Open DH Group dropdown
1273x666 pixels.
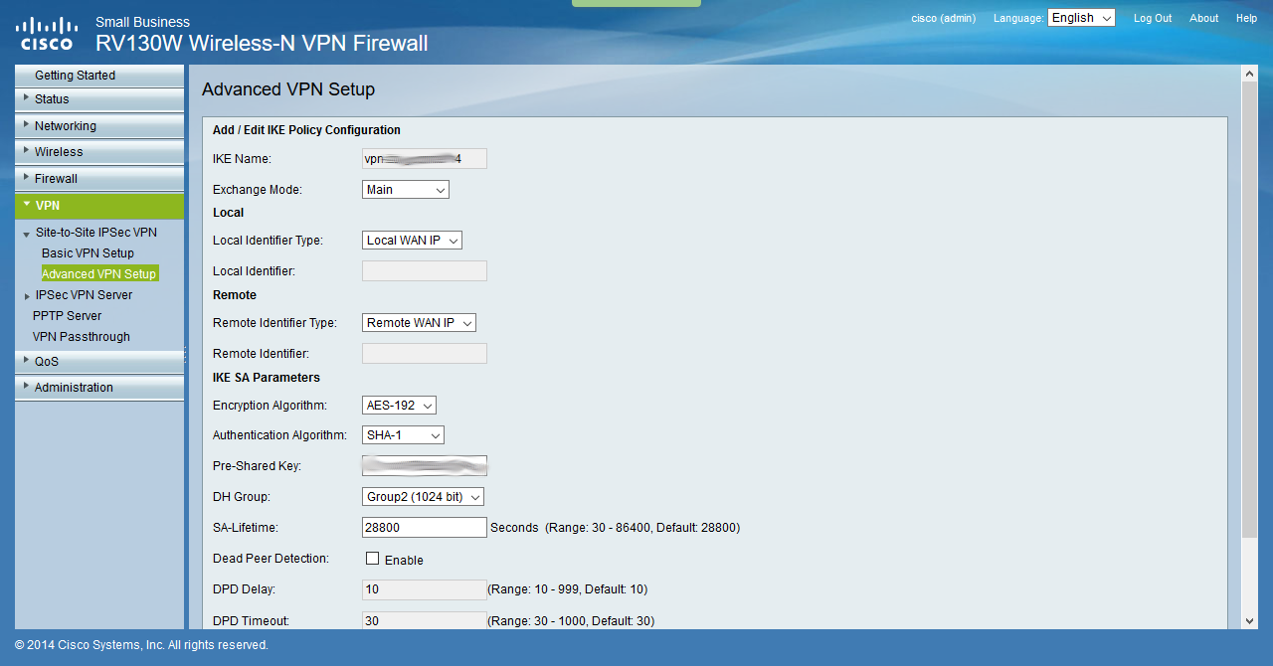[423, 497]
